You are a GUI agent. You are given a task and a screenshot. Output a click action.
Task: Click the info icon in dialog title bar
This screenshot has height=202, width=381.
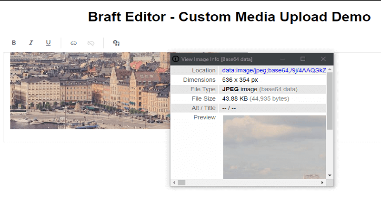[x=176, y=59]
